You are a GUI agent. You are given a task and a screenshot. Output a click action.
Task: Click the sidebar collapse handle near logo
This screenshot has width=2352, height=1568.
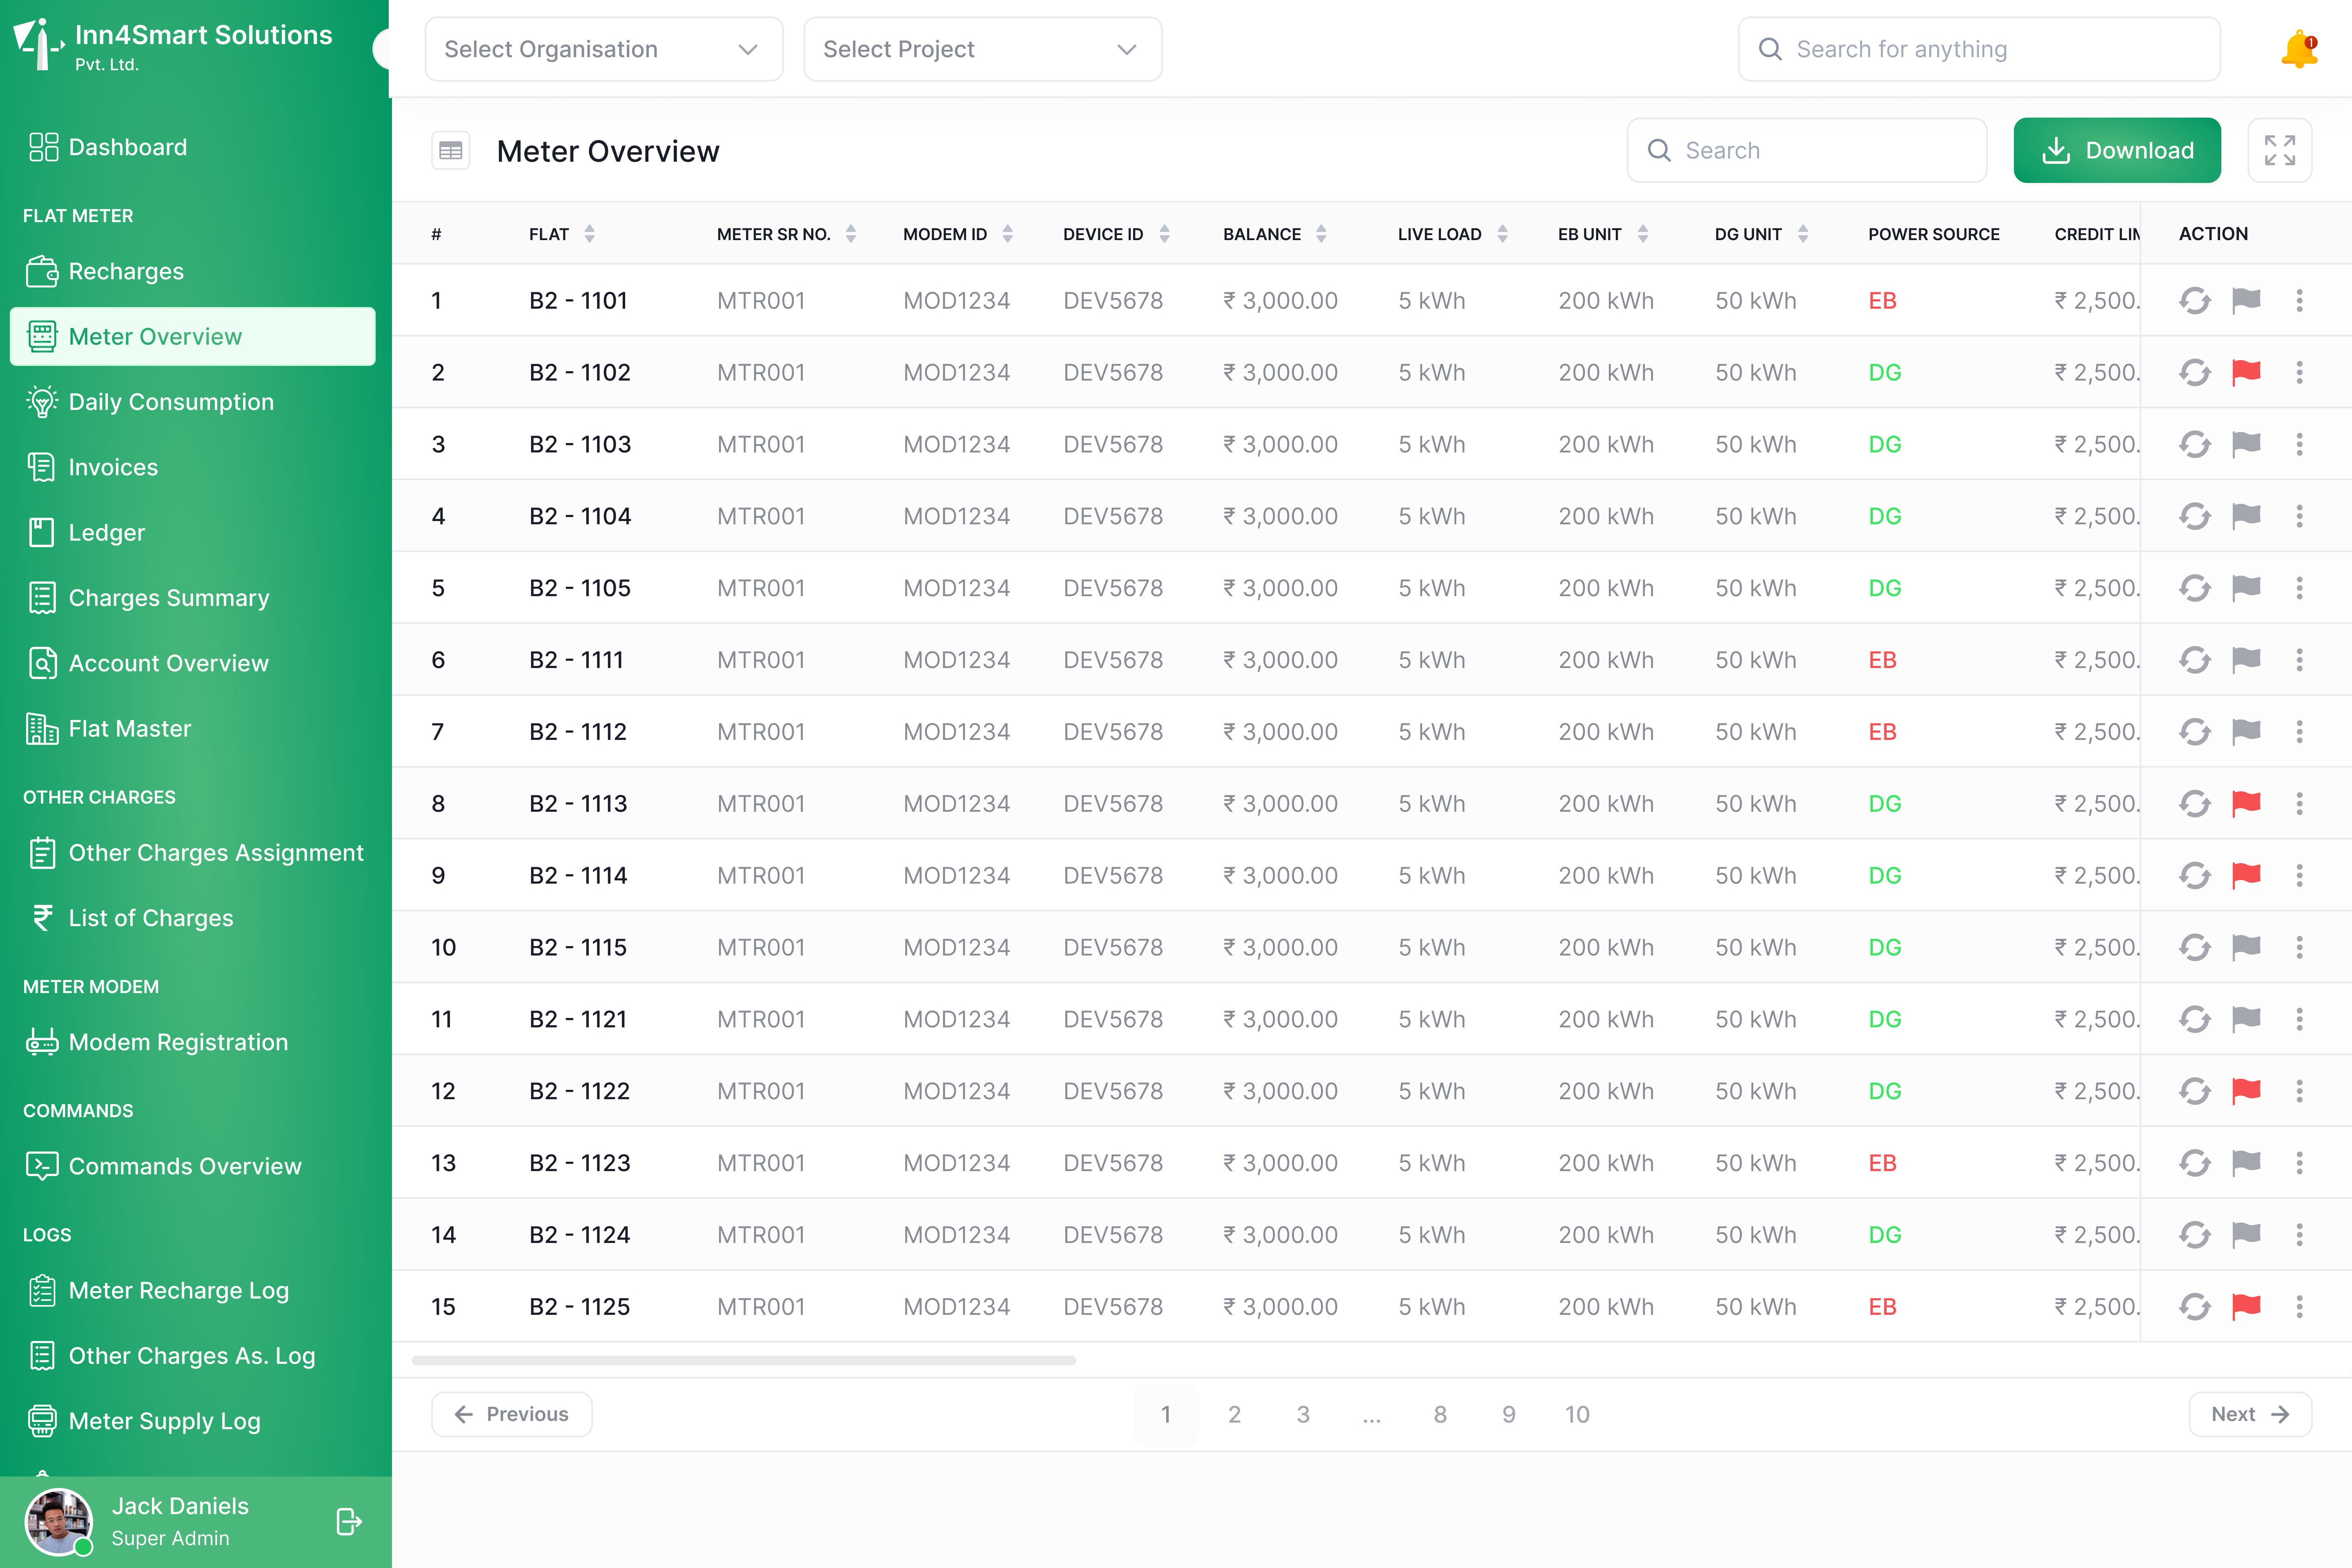381,48
